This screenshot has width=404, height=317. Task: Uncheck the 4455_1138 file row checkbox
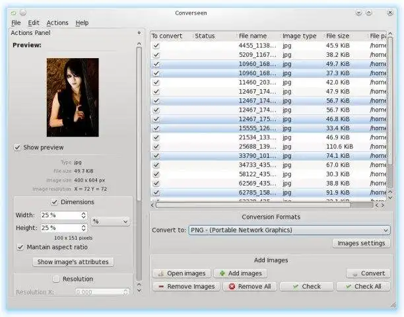click(156, 46)
